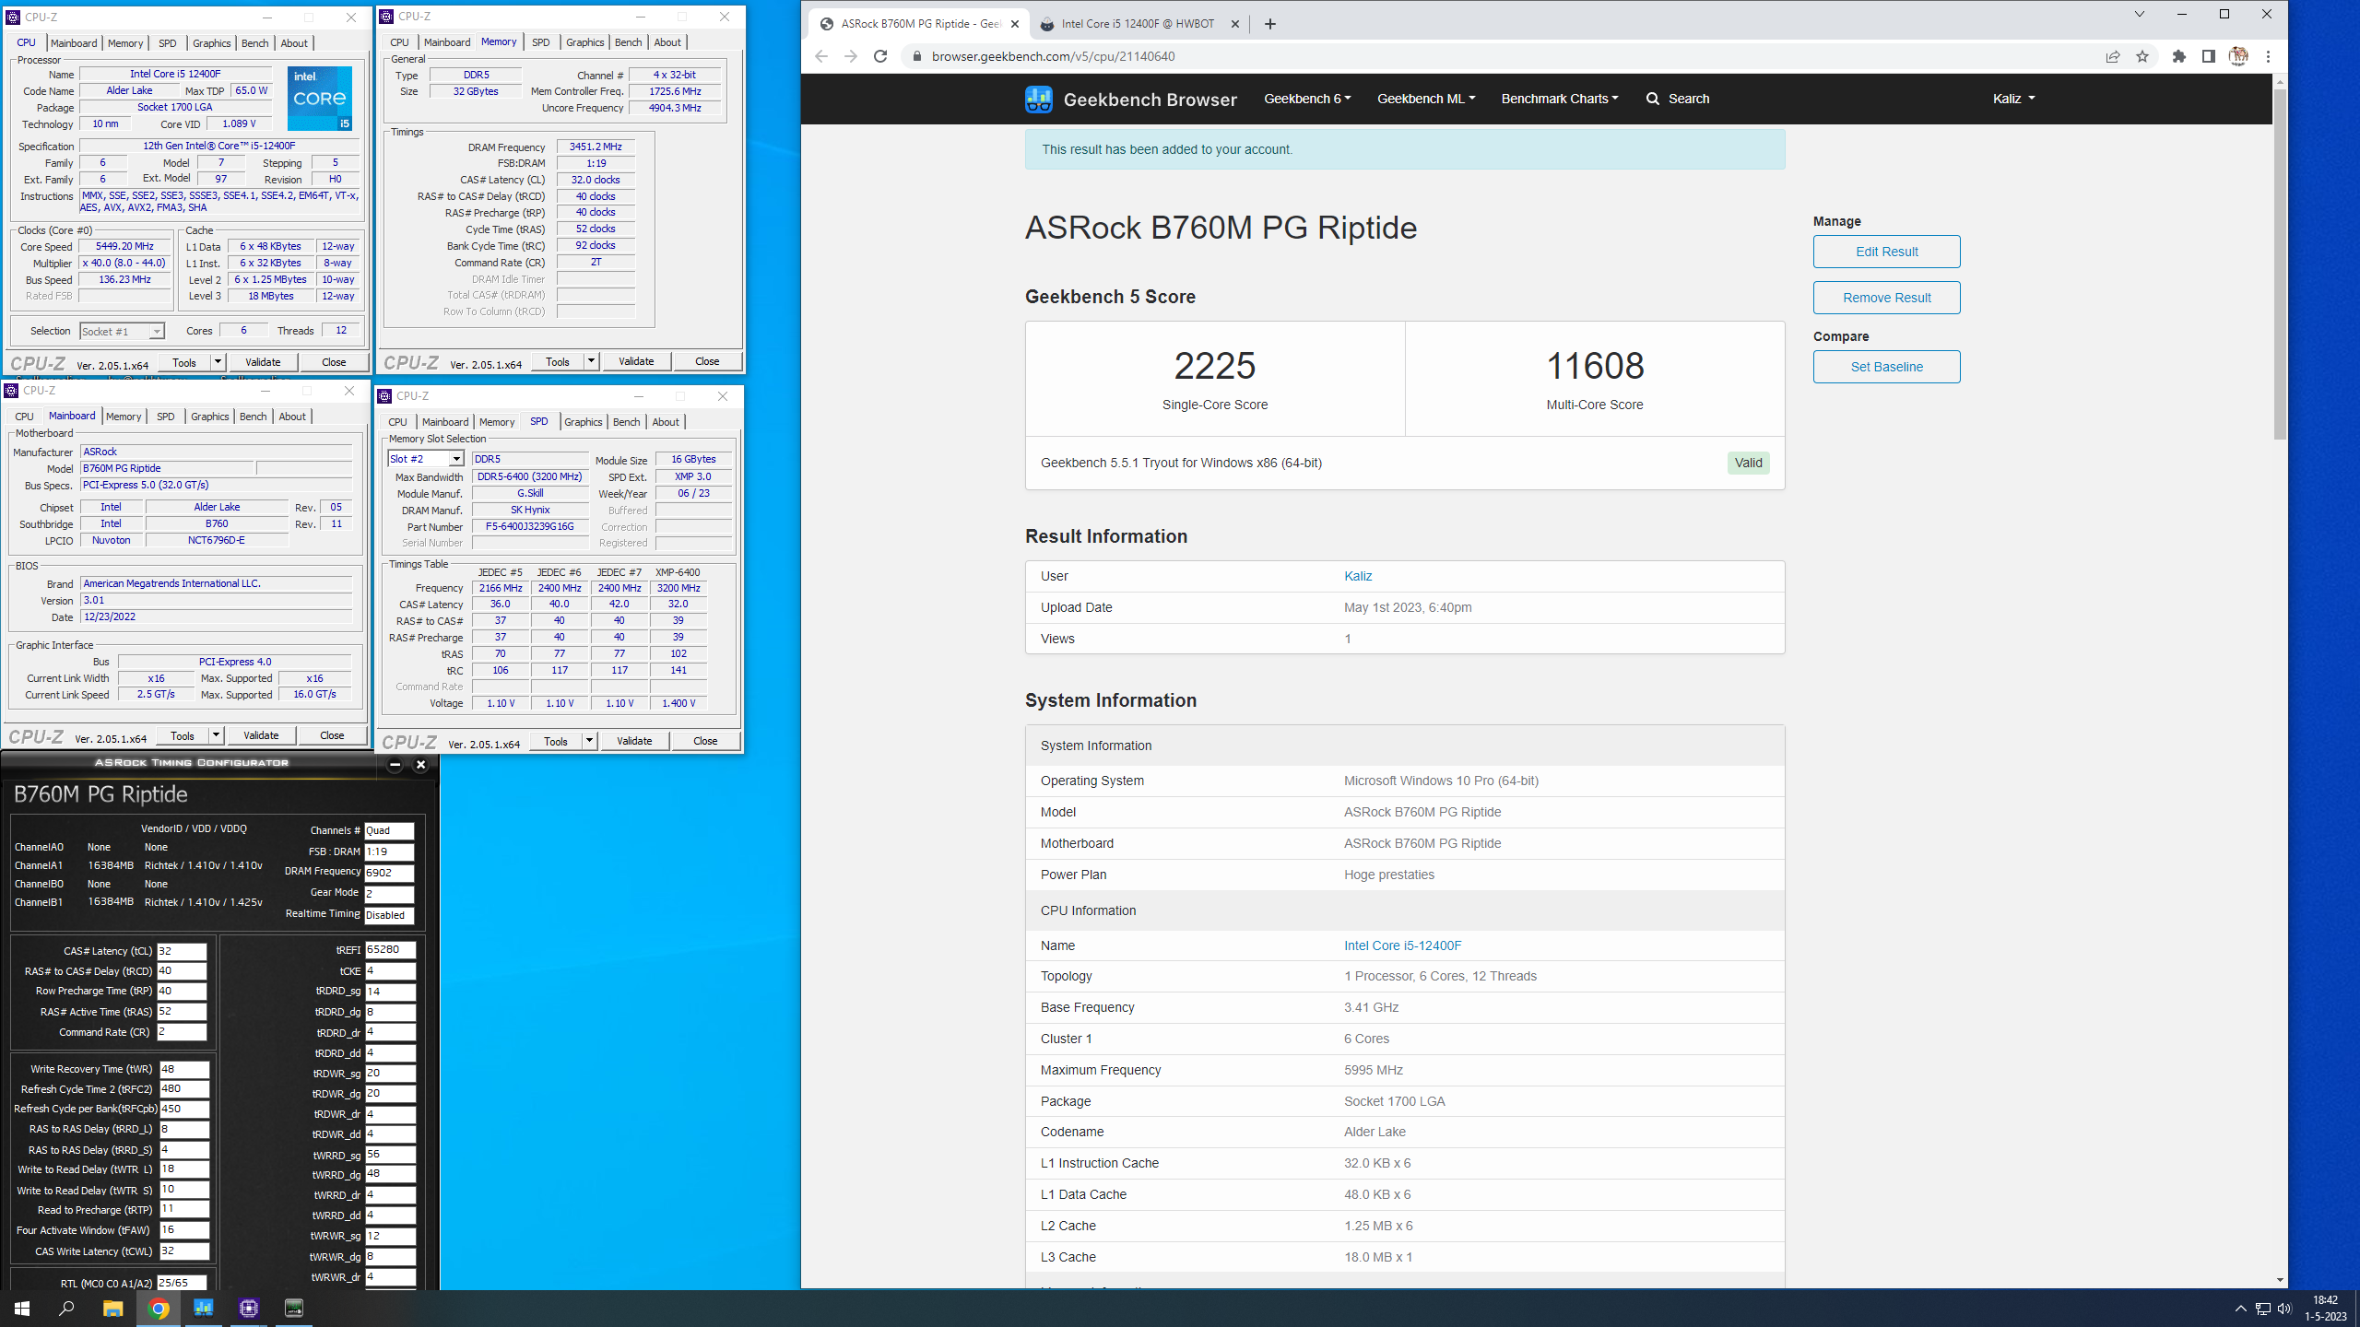Screen dimensions: 2360x1327
Task: Open the volume control in system tray
Action: tap(2284, 1309)
